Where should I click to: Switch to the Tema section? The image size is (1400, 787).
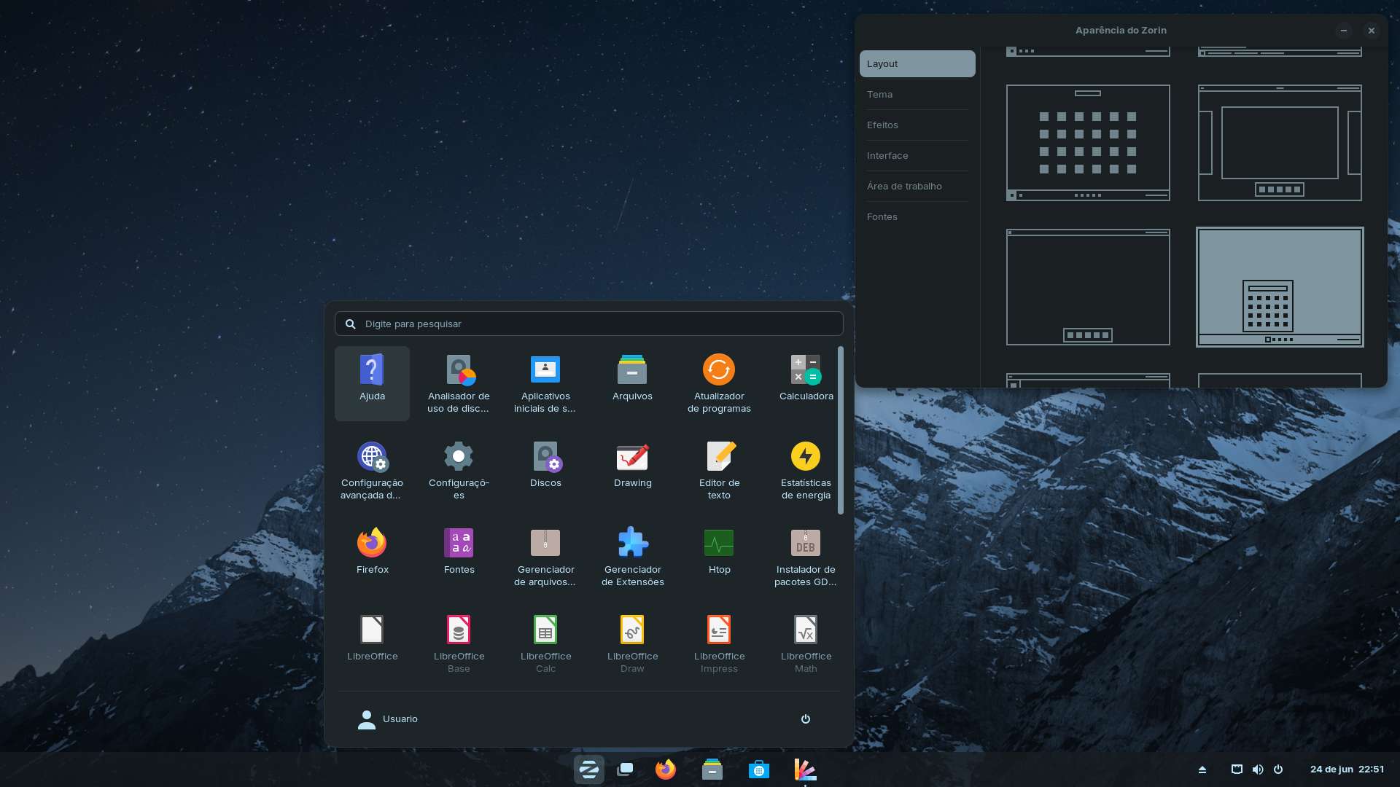point(917,94)
